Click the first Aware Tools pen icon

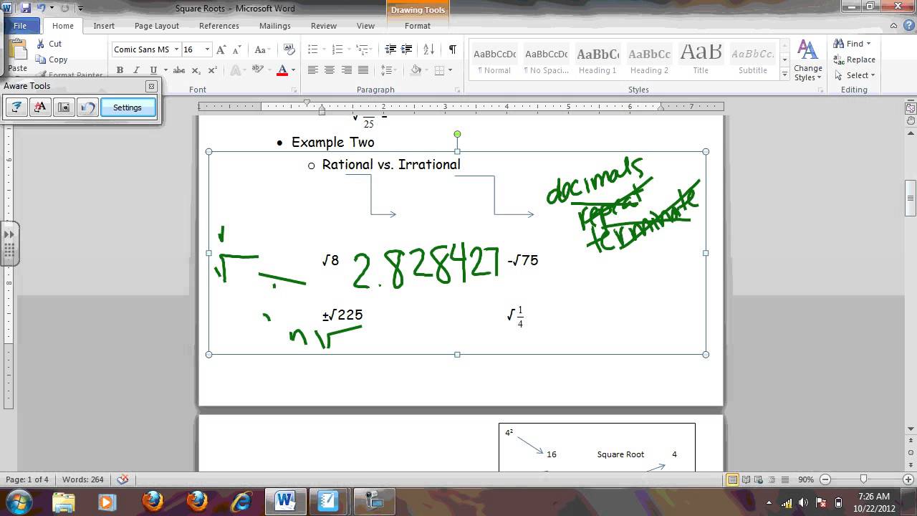(x=16, y=107)
